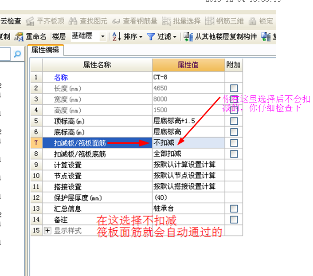The image size is (313, 276).
Task: Click the 层底标高+1.5 value cell
Action: [x=188, y=121]
